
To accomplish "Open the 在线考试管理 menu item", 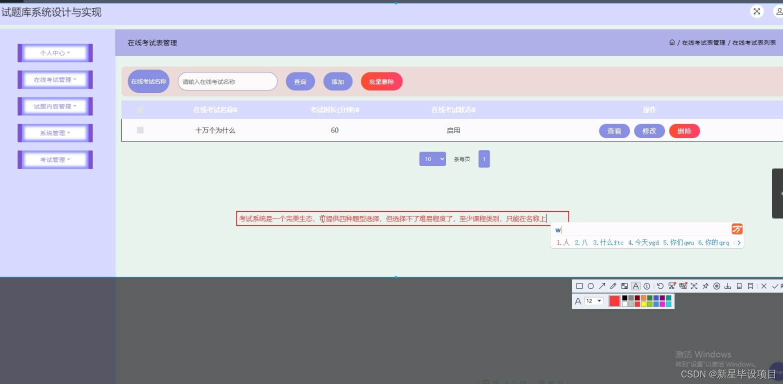I will (54, 79).
